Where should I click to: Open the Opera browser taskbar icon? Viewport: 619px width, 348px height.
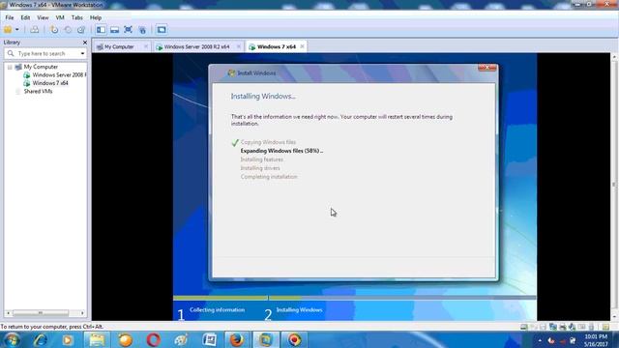[x=153, y=340]
